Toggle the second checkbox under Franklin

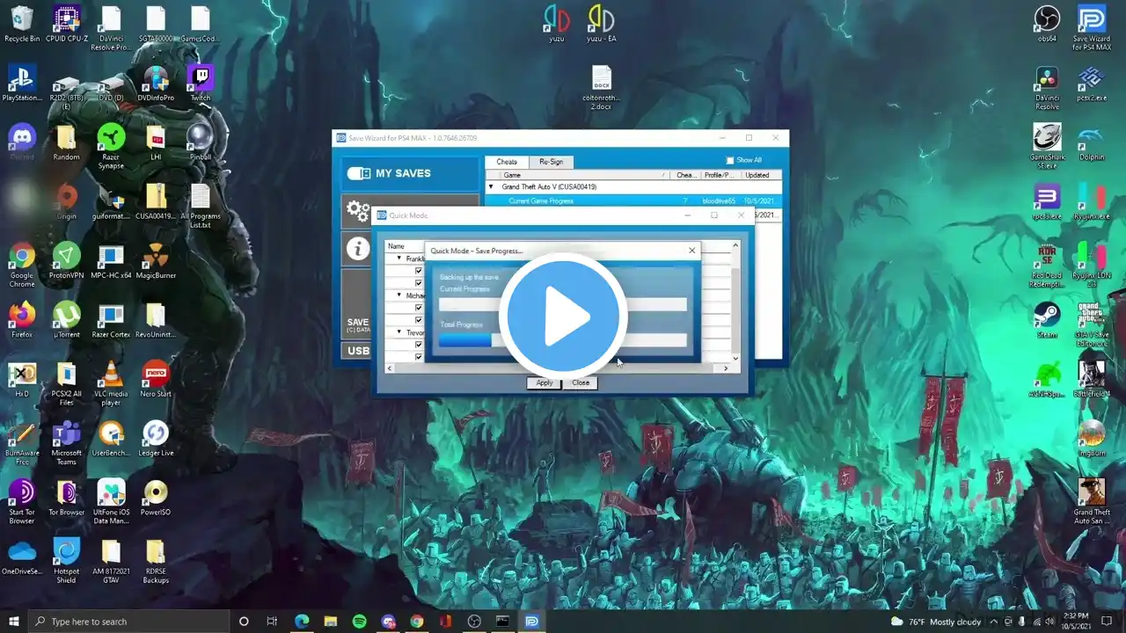click(x=419, y=283)
